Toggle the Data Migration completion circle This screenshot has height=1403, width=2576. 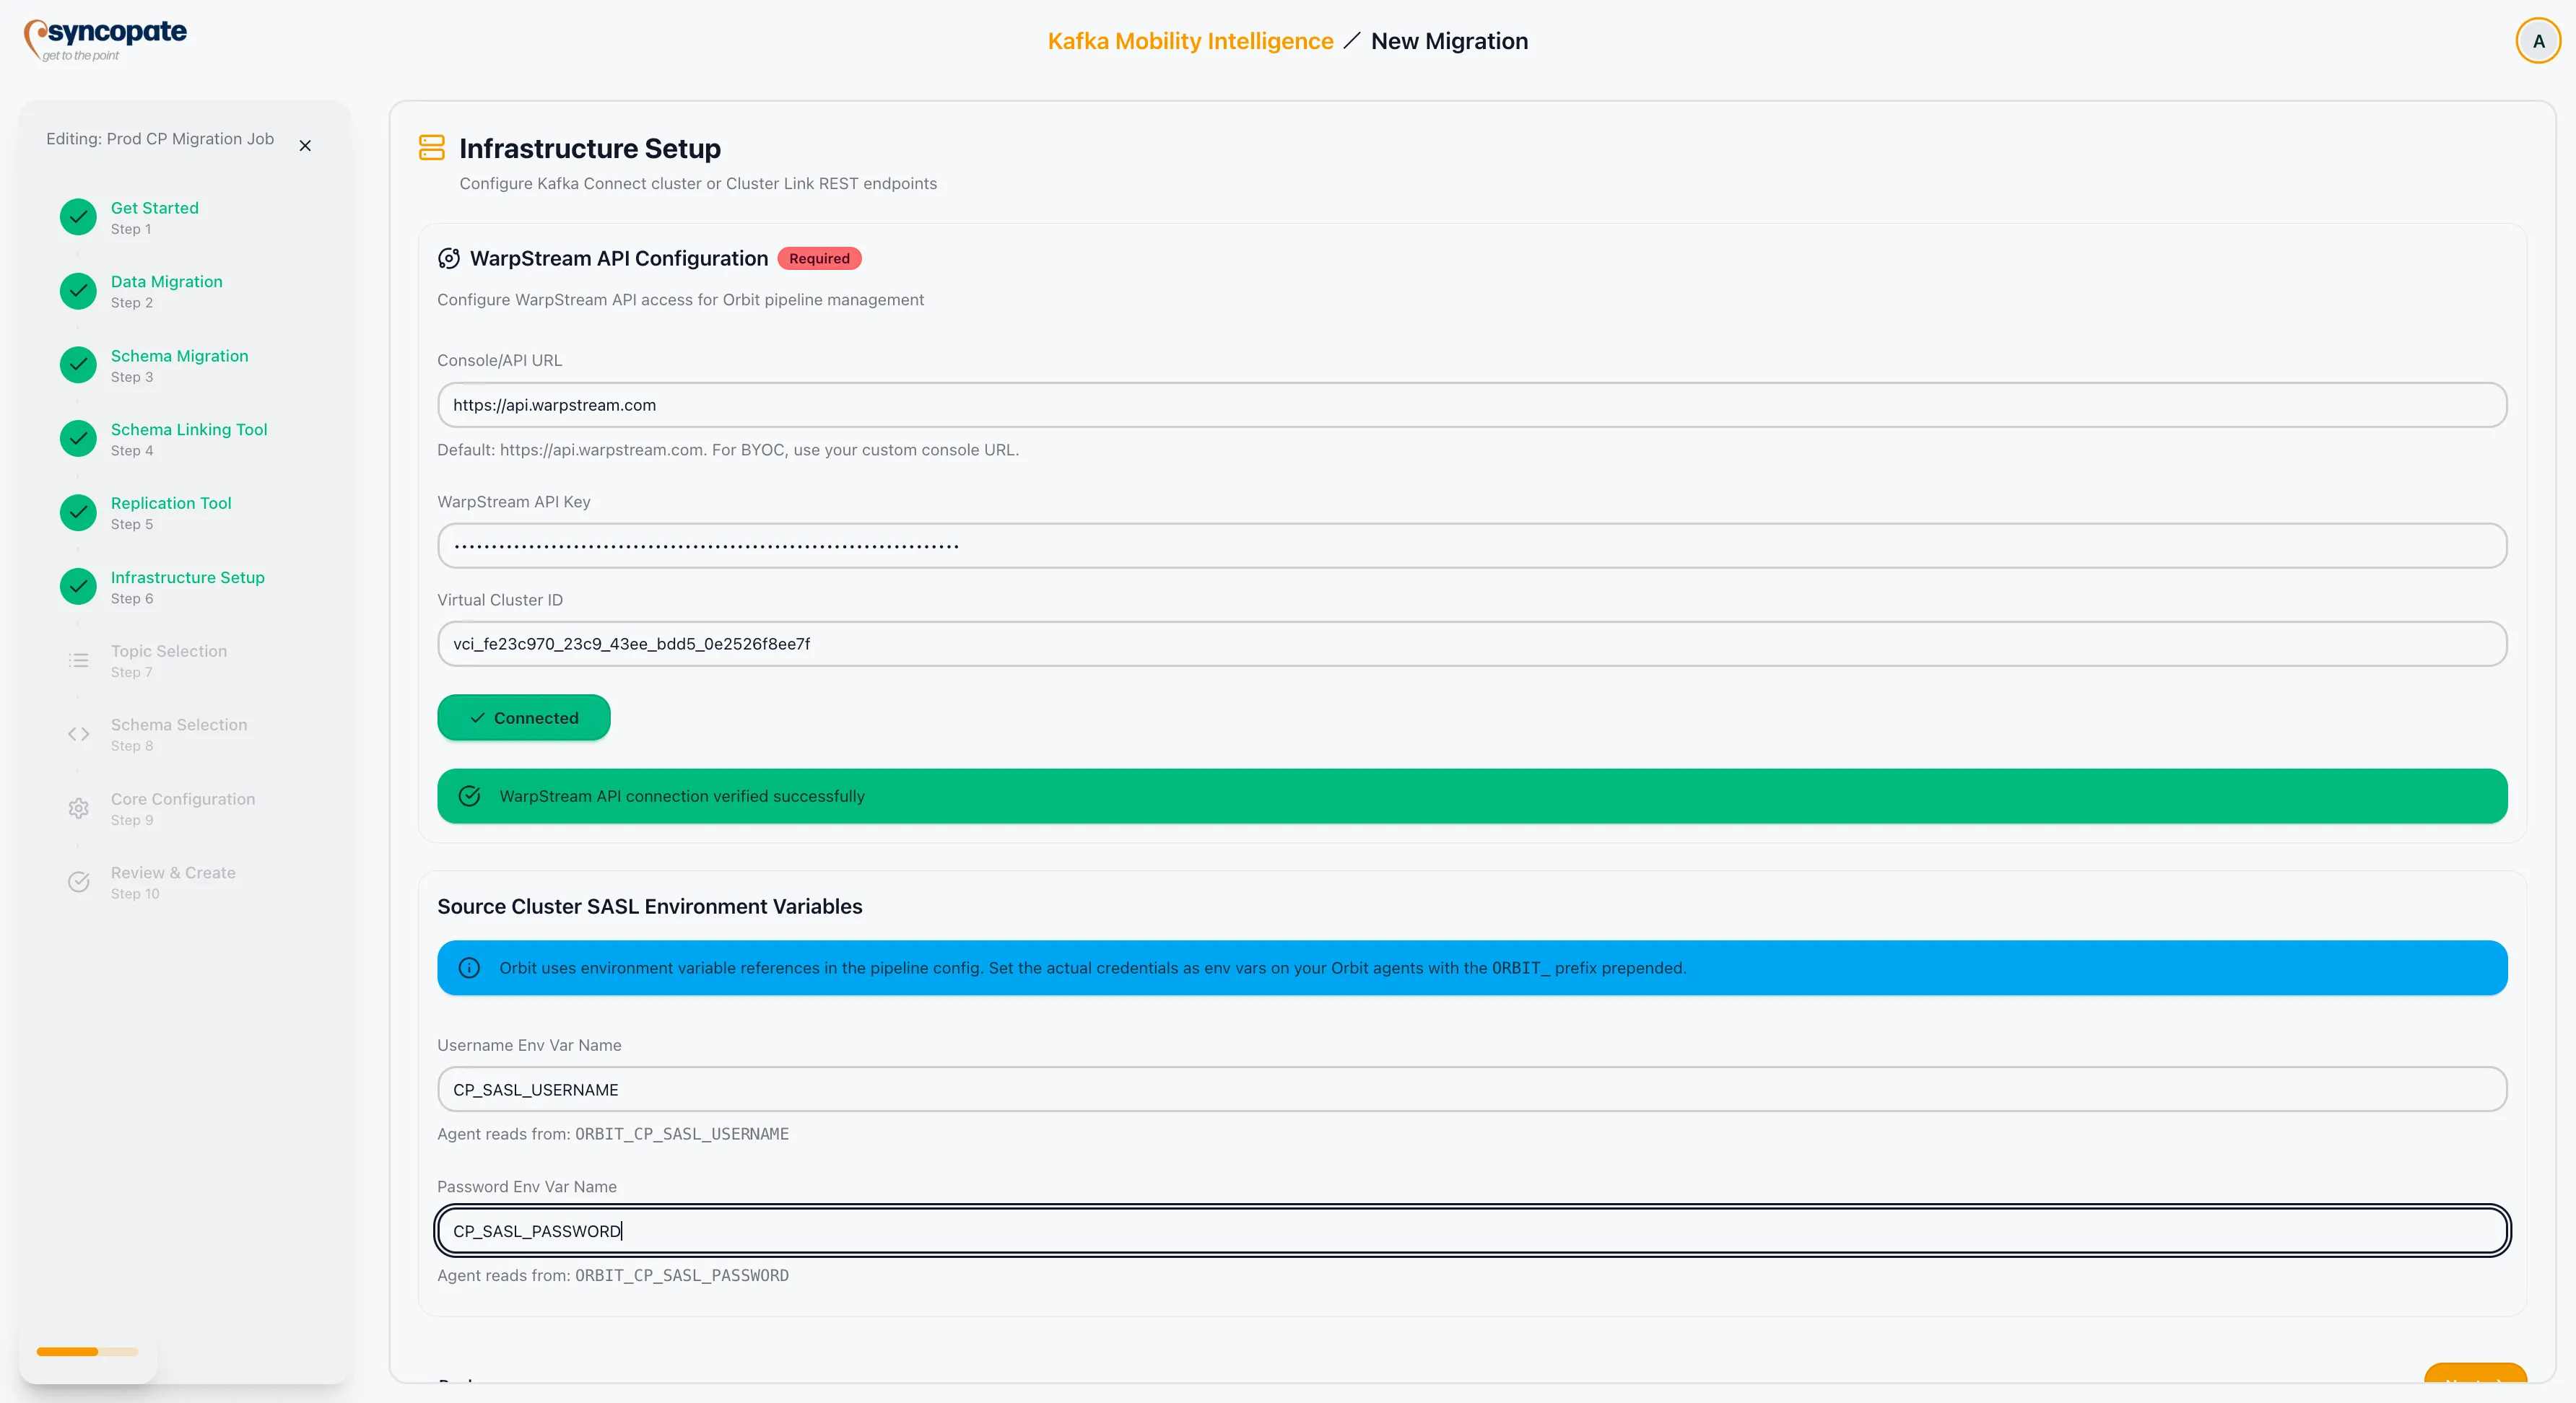[78, 291]
